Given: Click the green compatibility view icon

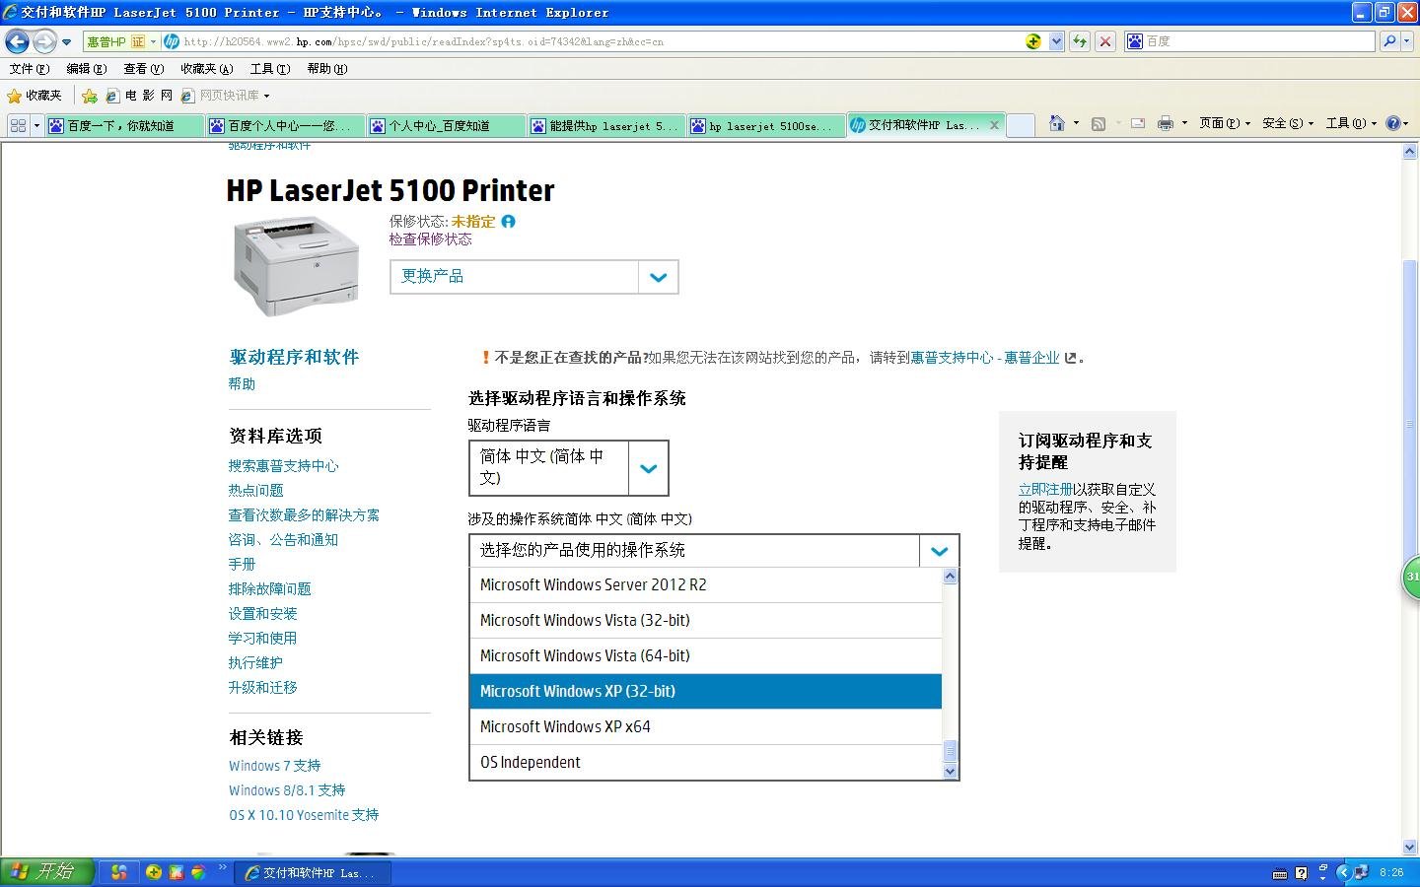Looking at the screenshot, I should point(1033,41).
